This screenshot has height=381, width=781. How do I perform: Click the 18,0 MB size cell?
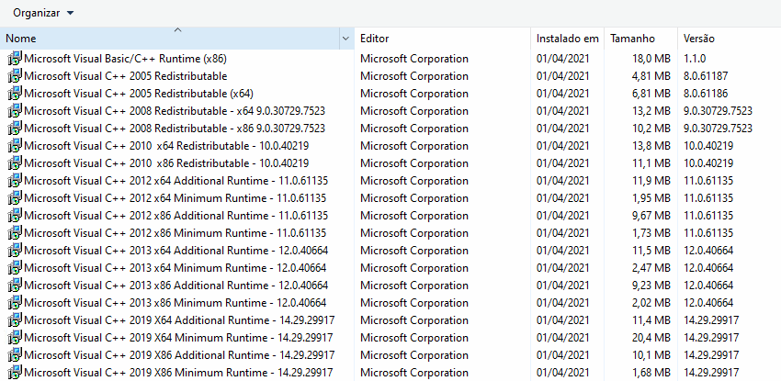(x=651, y=59)
